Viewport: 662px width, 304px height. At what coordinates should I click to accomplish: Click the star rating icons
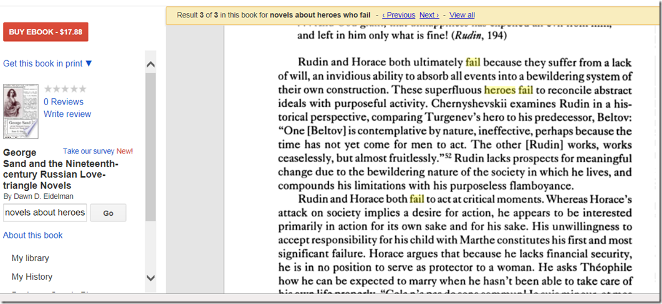65,89
